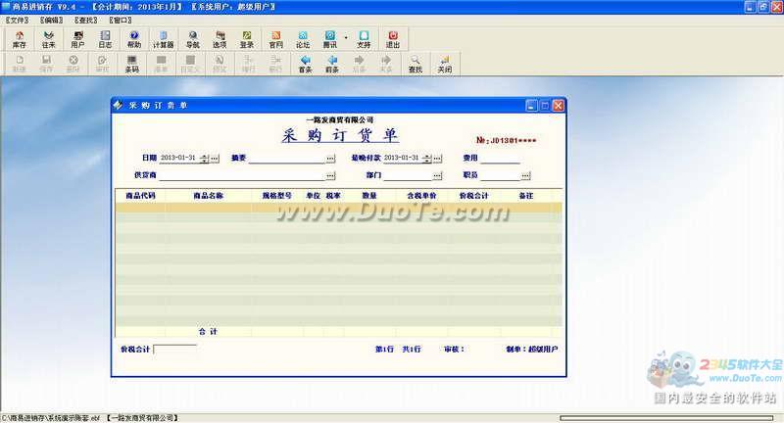Click the 帮助 help icon
Viewport: 784px width, 423px height.
(134, 39)
